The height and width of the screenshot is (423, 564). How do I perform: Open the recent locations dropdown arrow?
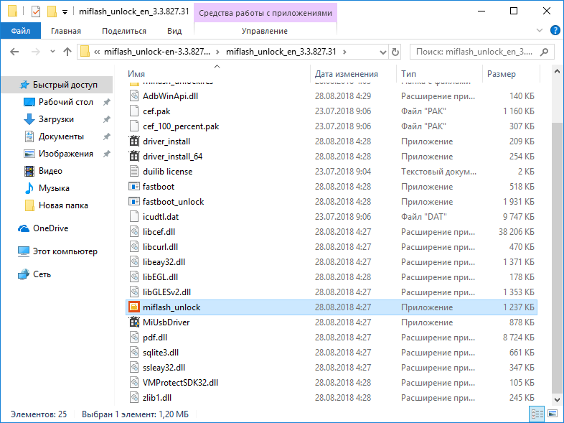click(x=52, y=52)
